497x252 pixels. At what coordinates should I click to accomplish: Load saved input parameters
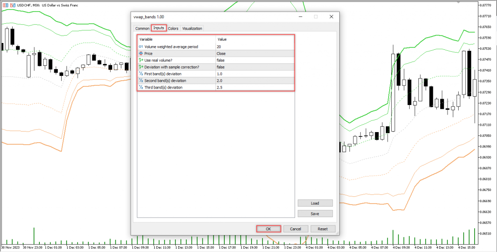tap(315, 203)
